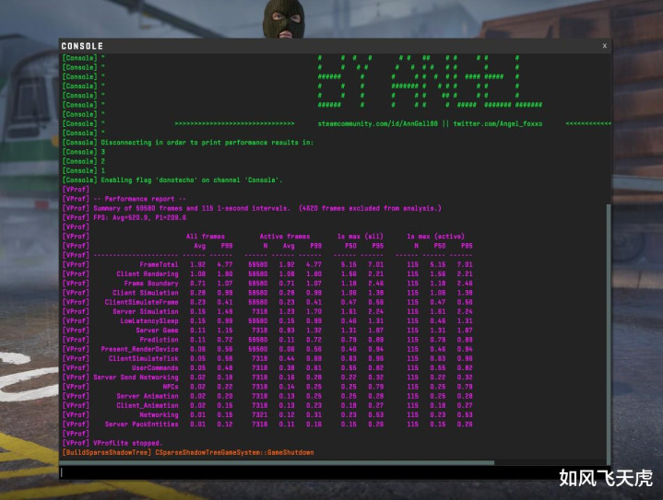Close the console window with X
This screenshot has width=663, height=500.
pos(604,46)
